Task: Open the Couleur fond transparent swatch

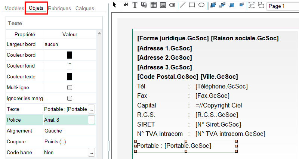Action: point(70,66)
